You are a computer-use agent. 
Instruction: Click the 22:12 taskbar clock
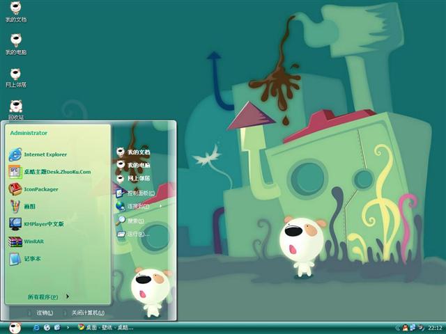(435, 328)
